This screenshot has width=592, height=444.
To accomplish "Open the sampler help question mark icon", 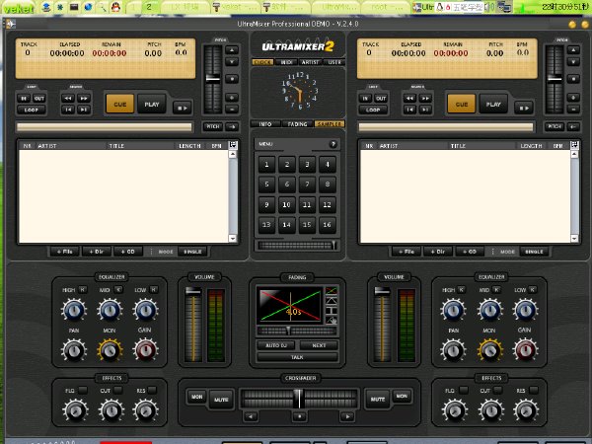I will pos(333,144).
